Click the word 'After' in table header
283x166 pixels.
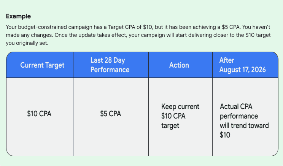pyautogui.click(x=227, y=60)
